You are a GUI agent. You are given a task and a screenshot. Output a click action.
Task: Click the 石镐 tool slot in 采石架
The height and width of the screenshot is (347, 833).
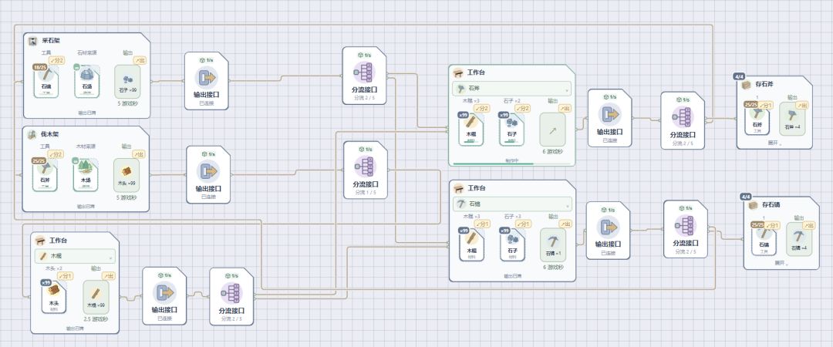click(x=46, y=81)
